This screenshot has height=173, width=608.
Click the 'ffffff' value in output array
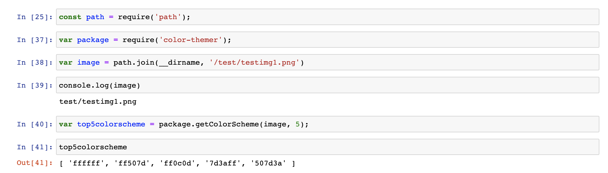(87, 163)
